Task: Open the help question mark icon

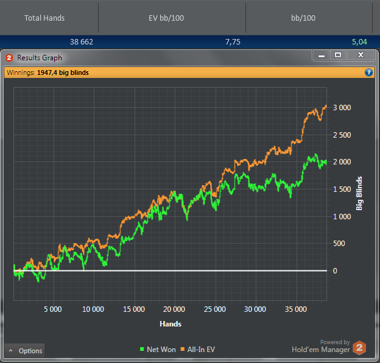Action: pyautogui.click(x=368, y=72)
